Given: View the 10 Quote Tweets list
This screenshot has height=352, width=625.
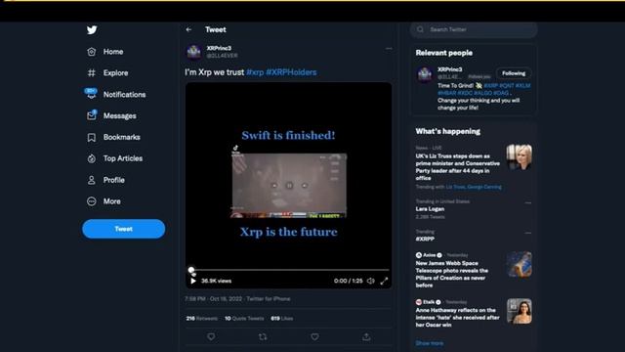Looking at the screenshot, I should tap(244, 319).
